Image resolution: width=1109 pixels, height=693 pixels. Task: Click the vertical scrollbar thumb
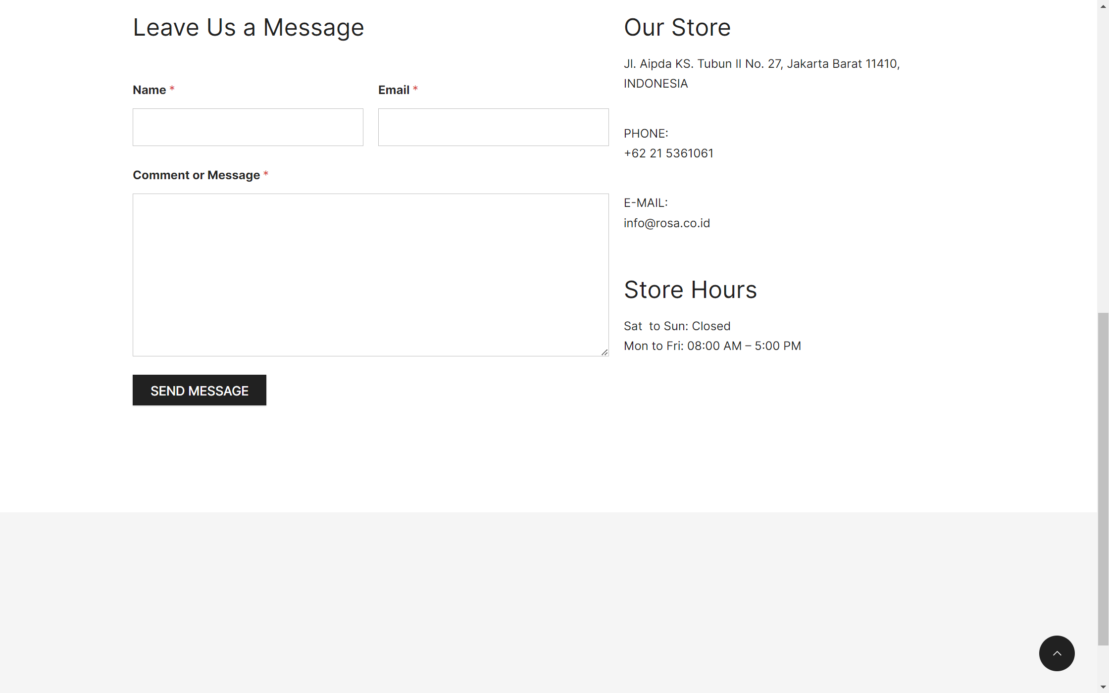[x=1103, y=478]
